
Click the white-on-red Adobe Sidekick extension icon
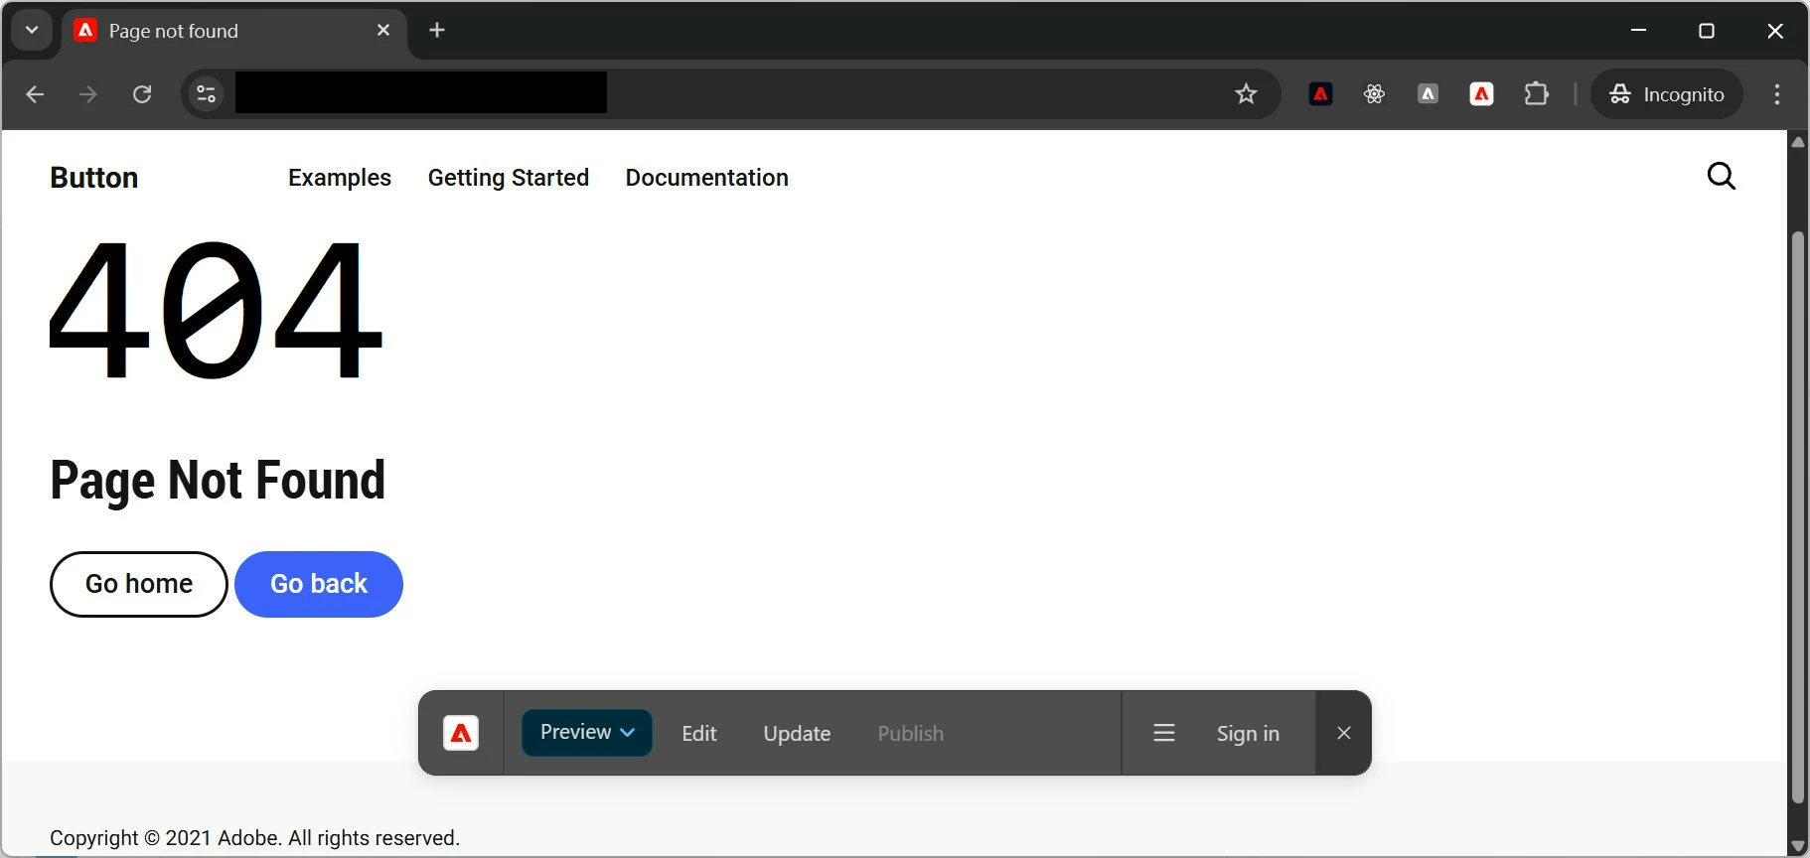tap(1481, 94)
